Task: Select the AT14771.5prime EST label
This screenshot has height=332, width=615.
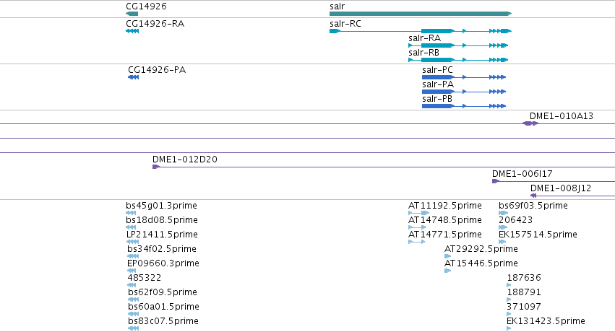Action: 444,235
